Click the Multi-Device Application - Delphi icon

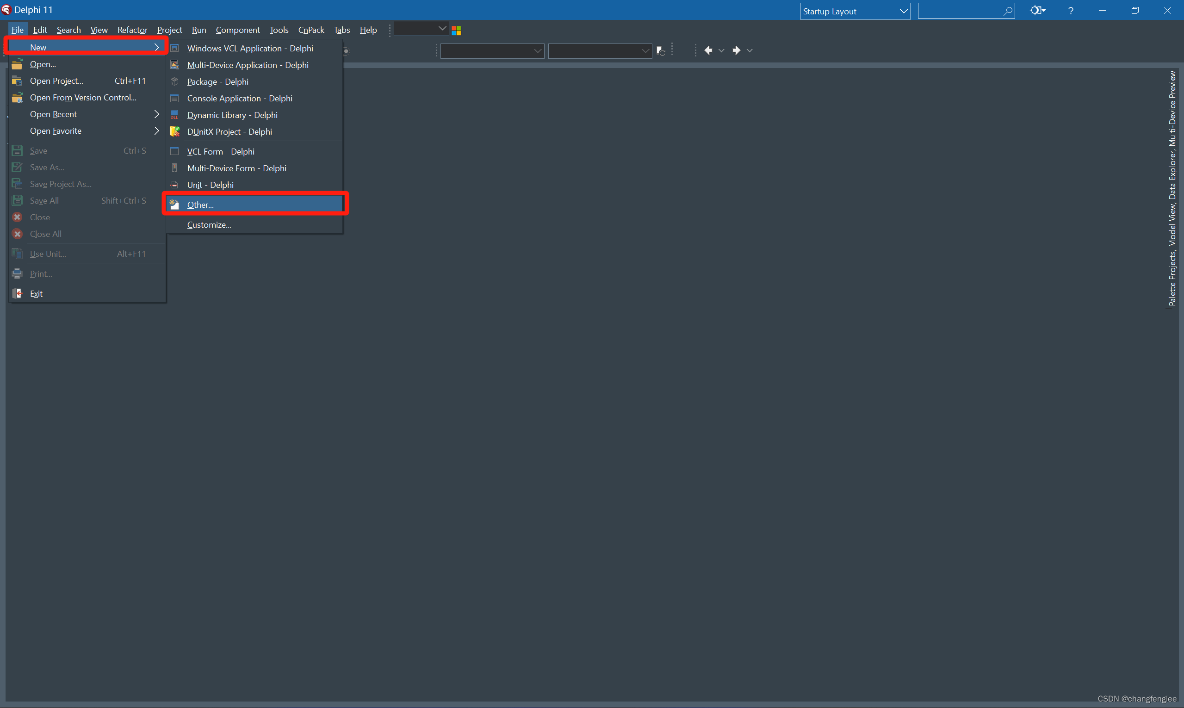pyautogui.click(x=176, y=64)
